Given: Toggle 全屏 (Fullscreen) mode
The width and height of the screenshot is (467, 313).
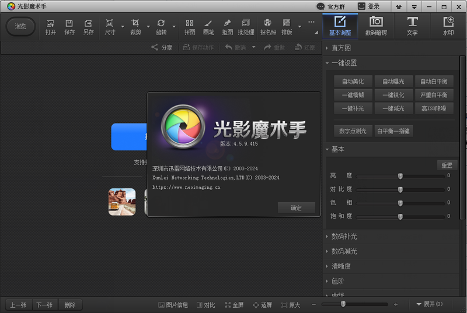Looking at the screenshot, I should (x=234, y=305).
